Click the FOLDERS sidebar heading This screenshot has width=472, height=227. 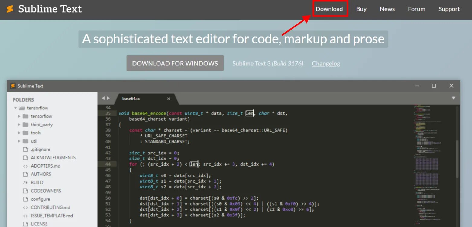coord(23,100)
